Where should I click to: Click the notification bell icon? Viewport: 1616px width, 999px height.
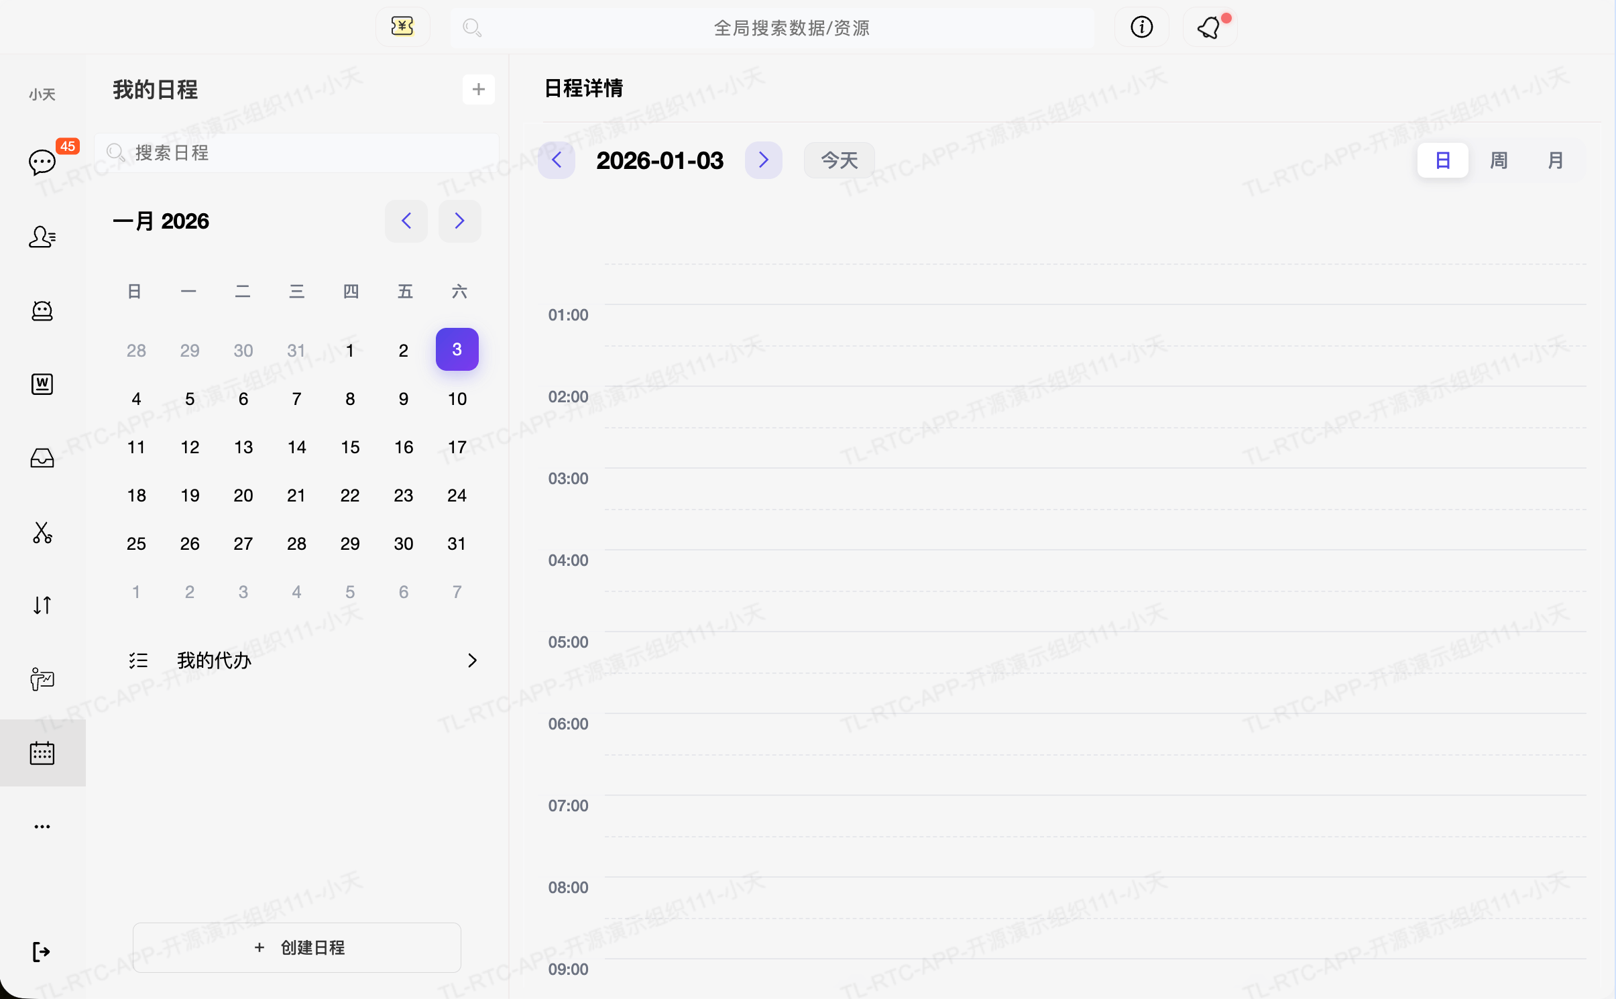pyautogui.click(x=1209, y=27)
